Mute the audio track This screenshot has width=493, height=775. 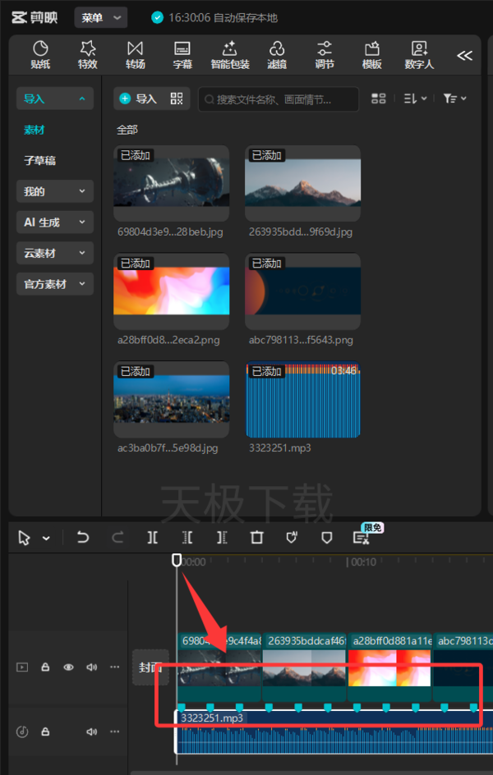(x=91, y=731)
